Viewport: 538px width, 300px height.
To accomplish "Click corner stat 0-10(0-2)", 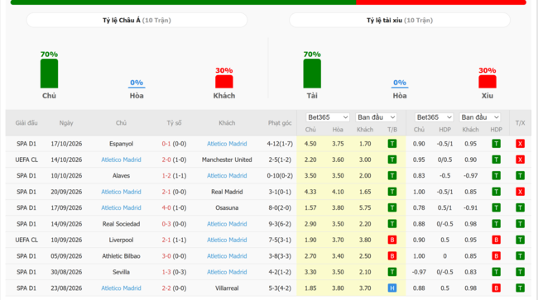I will pyautogui.click(x=280, y=176).
